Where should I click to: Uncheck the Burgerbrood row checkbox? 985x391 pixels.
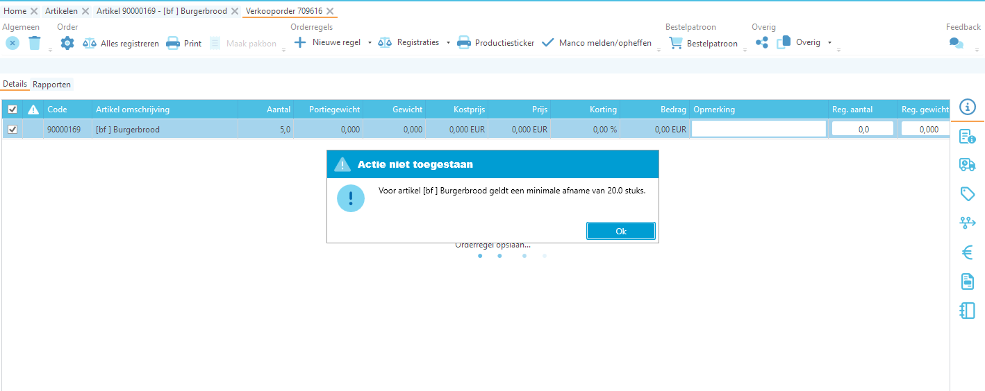click(x=13, y=129)
